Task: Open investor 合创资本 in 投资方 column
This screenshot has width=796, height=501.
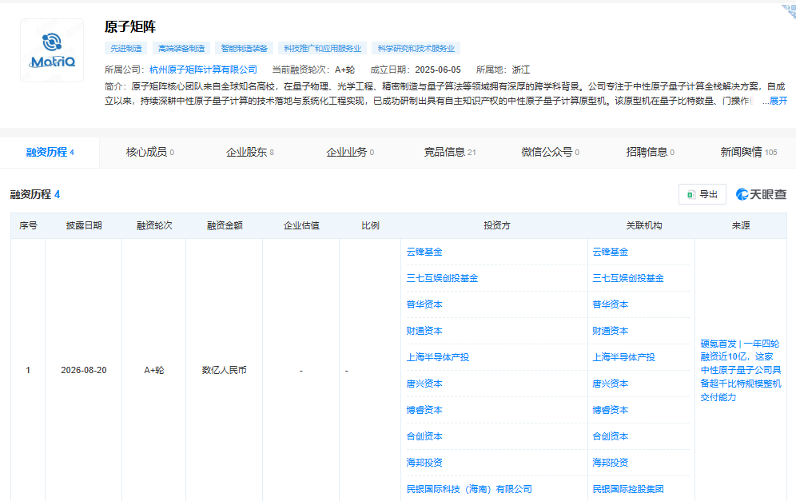Action: 424,436
